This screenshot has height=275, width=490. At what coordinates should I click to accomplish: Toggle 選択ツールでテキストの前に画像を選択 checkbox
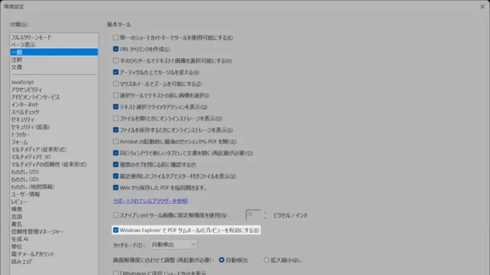[x=116, y=95]
